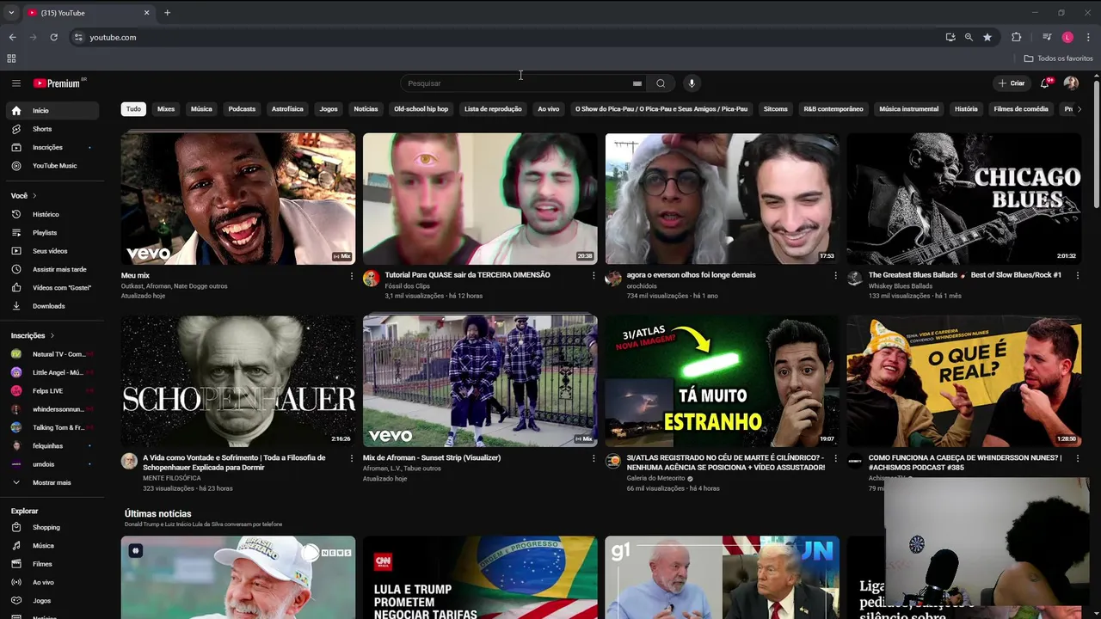Select the Old-school hip hop chip
Viewport: 1101px width, 619px height.
(x=421, y=109)
